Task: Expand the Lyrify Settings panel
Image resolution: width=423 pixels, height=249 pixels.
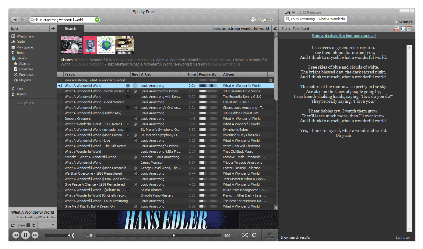Action: click(x=403, y=22)
